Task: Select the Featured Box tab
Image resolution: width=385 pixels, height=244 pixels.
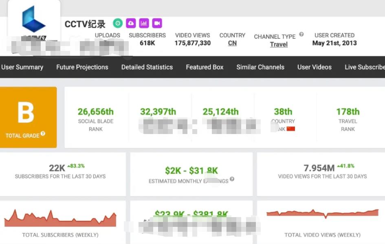Action: coord(205,67)
